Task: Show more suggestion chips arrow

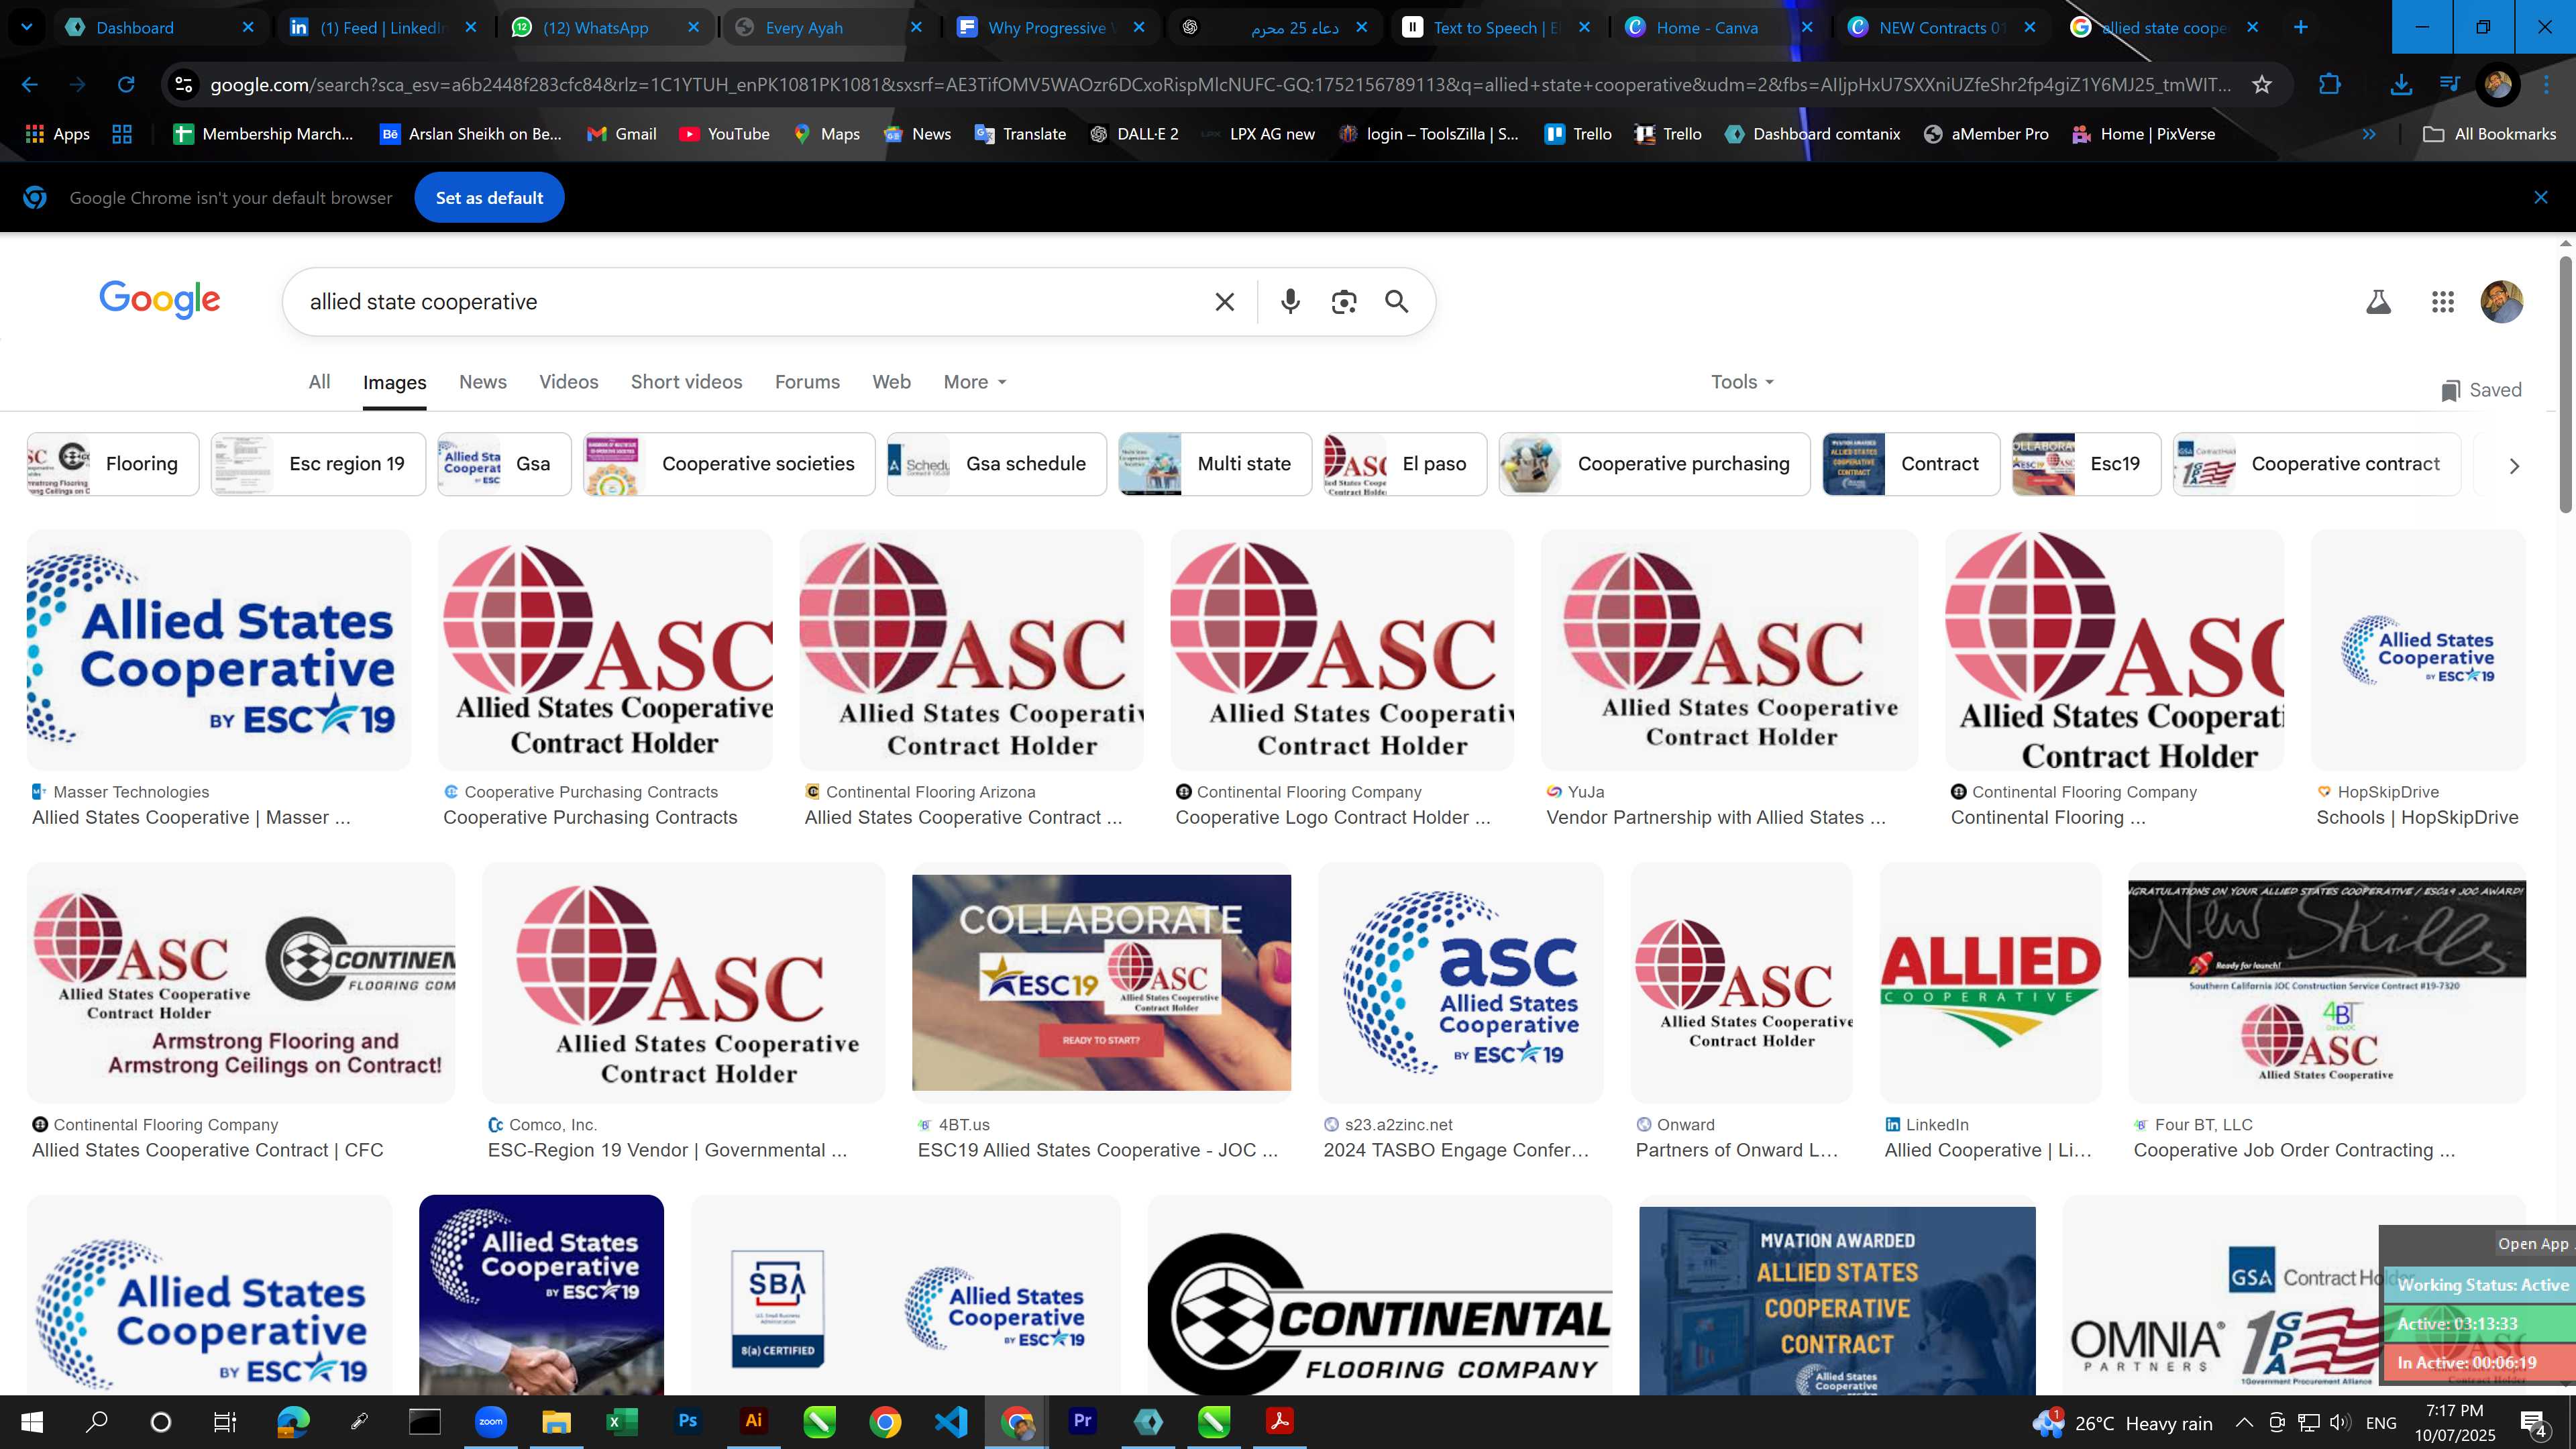Action: 2514,466
